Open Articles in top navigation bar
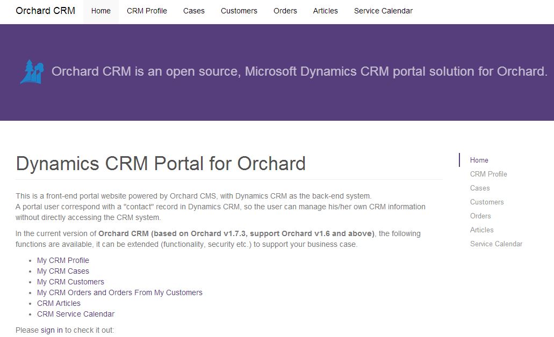The height and width of the screenshot is (337, 554). [326, 11]
